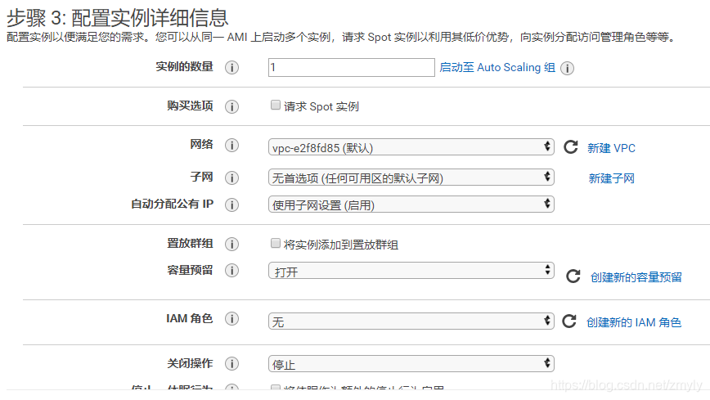Expand the 子网 selection dropdown
Image resolution: width=710 pixels, height=400 pixels.
point(411,178)
